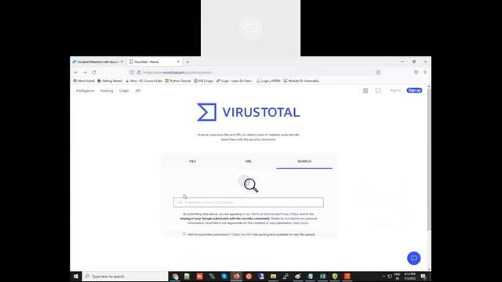Open the File Explorer taskbar icon

(x=273, y=277)
